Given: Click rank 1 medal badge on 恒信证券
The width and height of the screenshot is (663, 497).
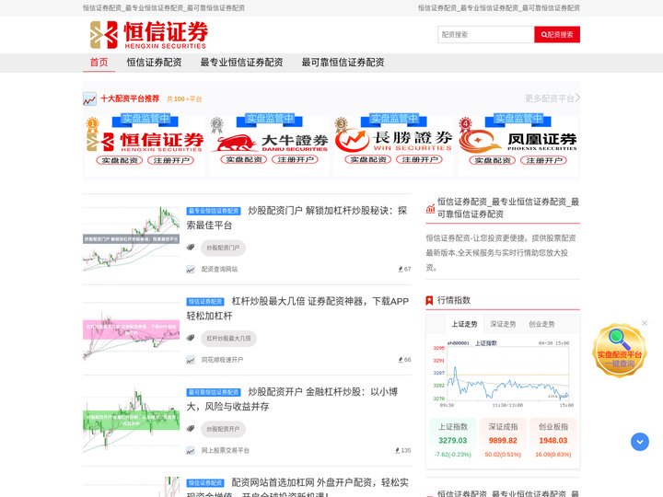Looking at the screenshot, I should (x=92, y=125).
